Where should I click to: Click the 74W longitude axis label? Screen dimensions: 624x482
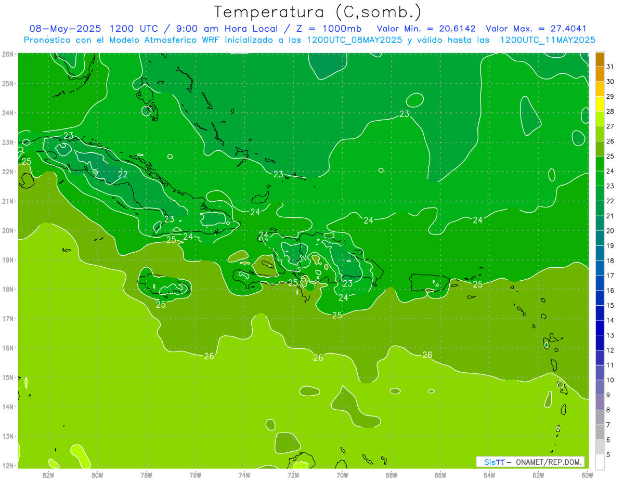[x=244, y=475]
